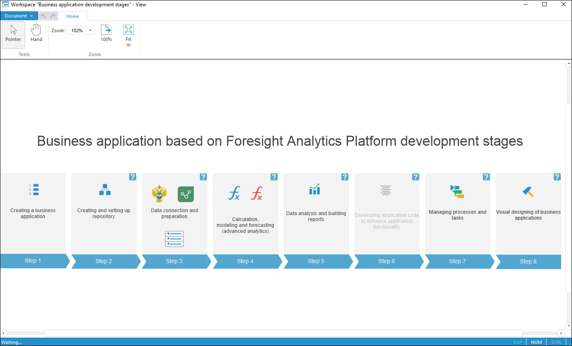Open 'Managing processes and tasks' link
This screenshot has width=572, height=346.
[457, 215]
